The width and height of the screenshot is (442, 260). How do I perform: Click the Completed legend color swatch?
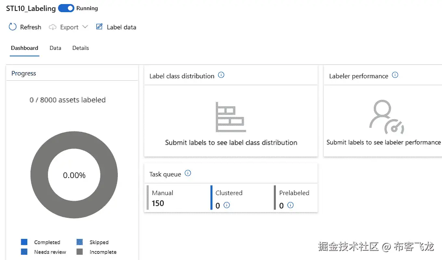point(24,242)
